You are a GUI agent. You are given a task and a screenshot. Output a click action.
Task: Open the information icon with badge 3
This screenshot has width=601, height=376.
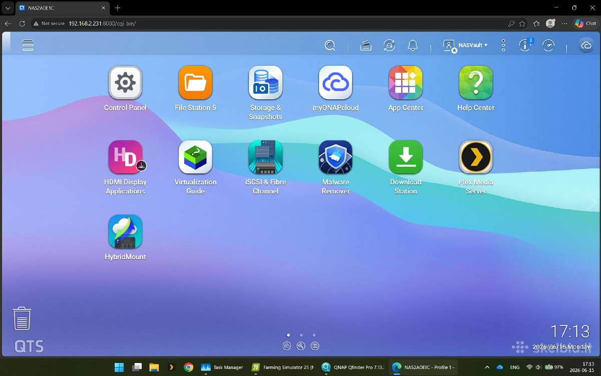coord(525,45)
